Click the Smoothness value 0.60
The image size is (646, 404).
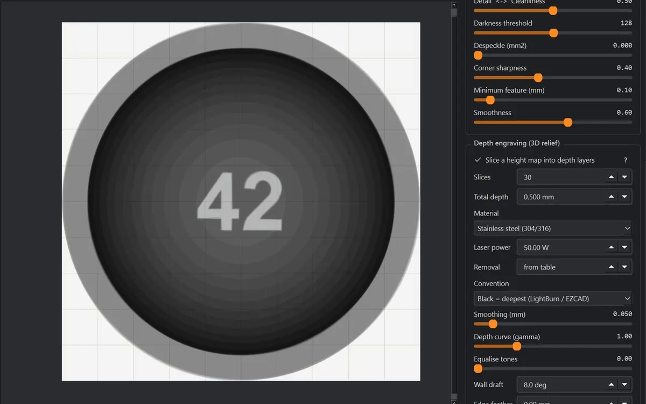(624, 113)
